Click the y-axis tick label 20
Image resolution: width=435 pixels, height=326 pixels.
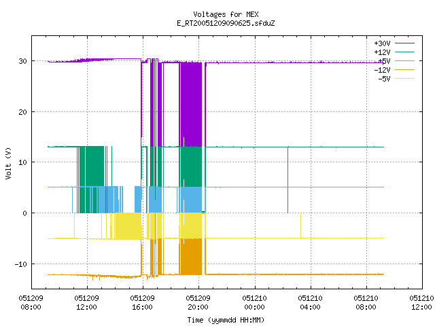pos(22,112)
